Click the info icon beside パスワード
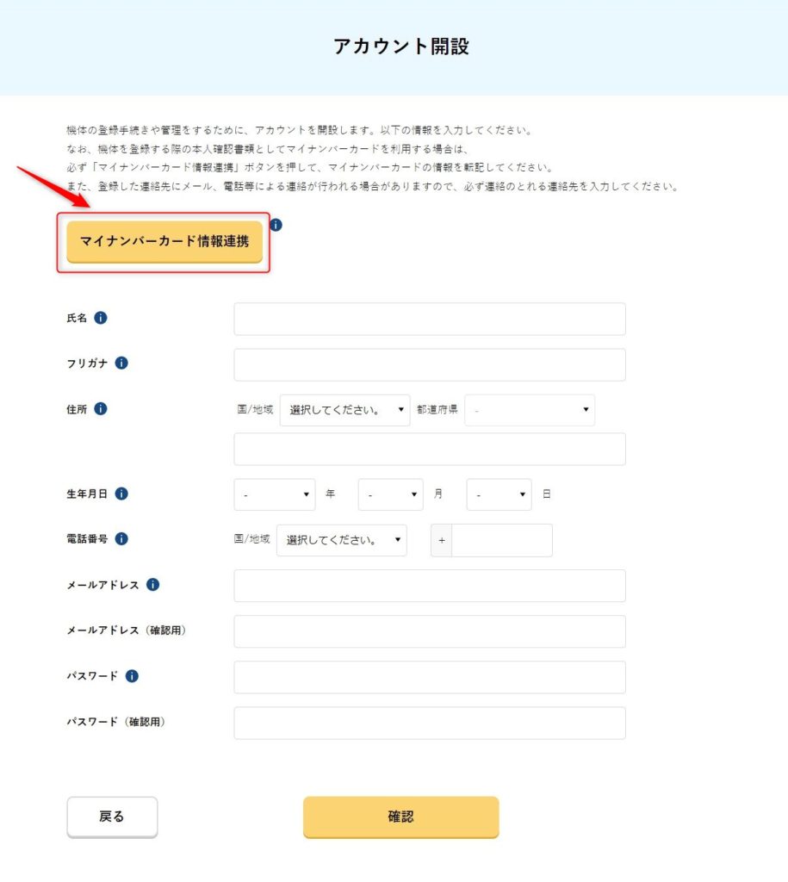Screen dimensions: 788x882 click(132, 675)
